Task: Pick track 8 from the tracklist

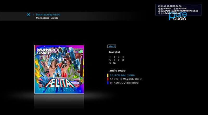Action: pyautogui.click(x=123, y=60)
